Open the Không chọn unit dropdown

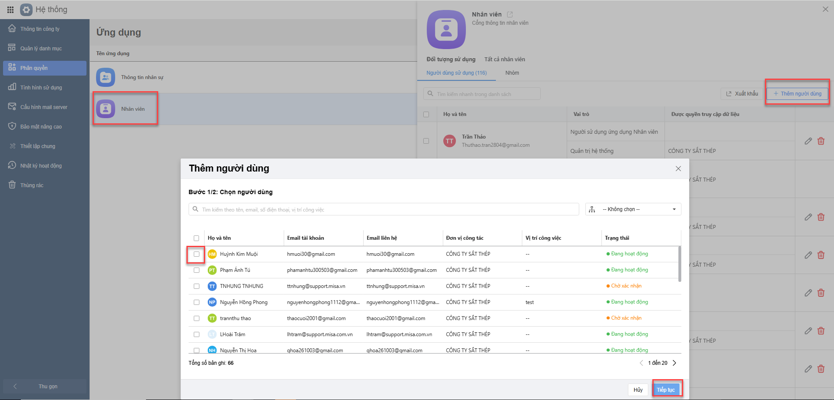coord(633,209)
